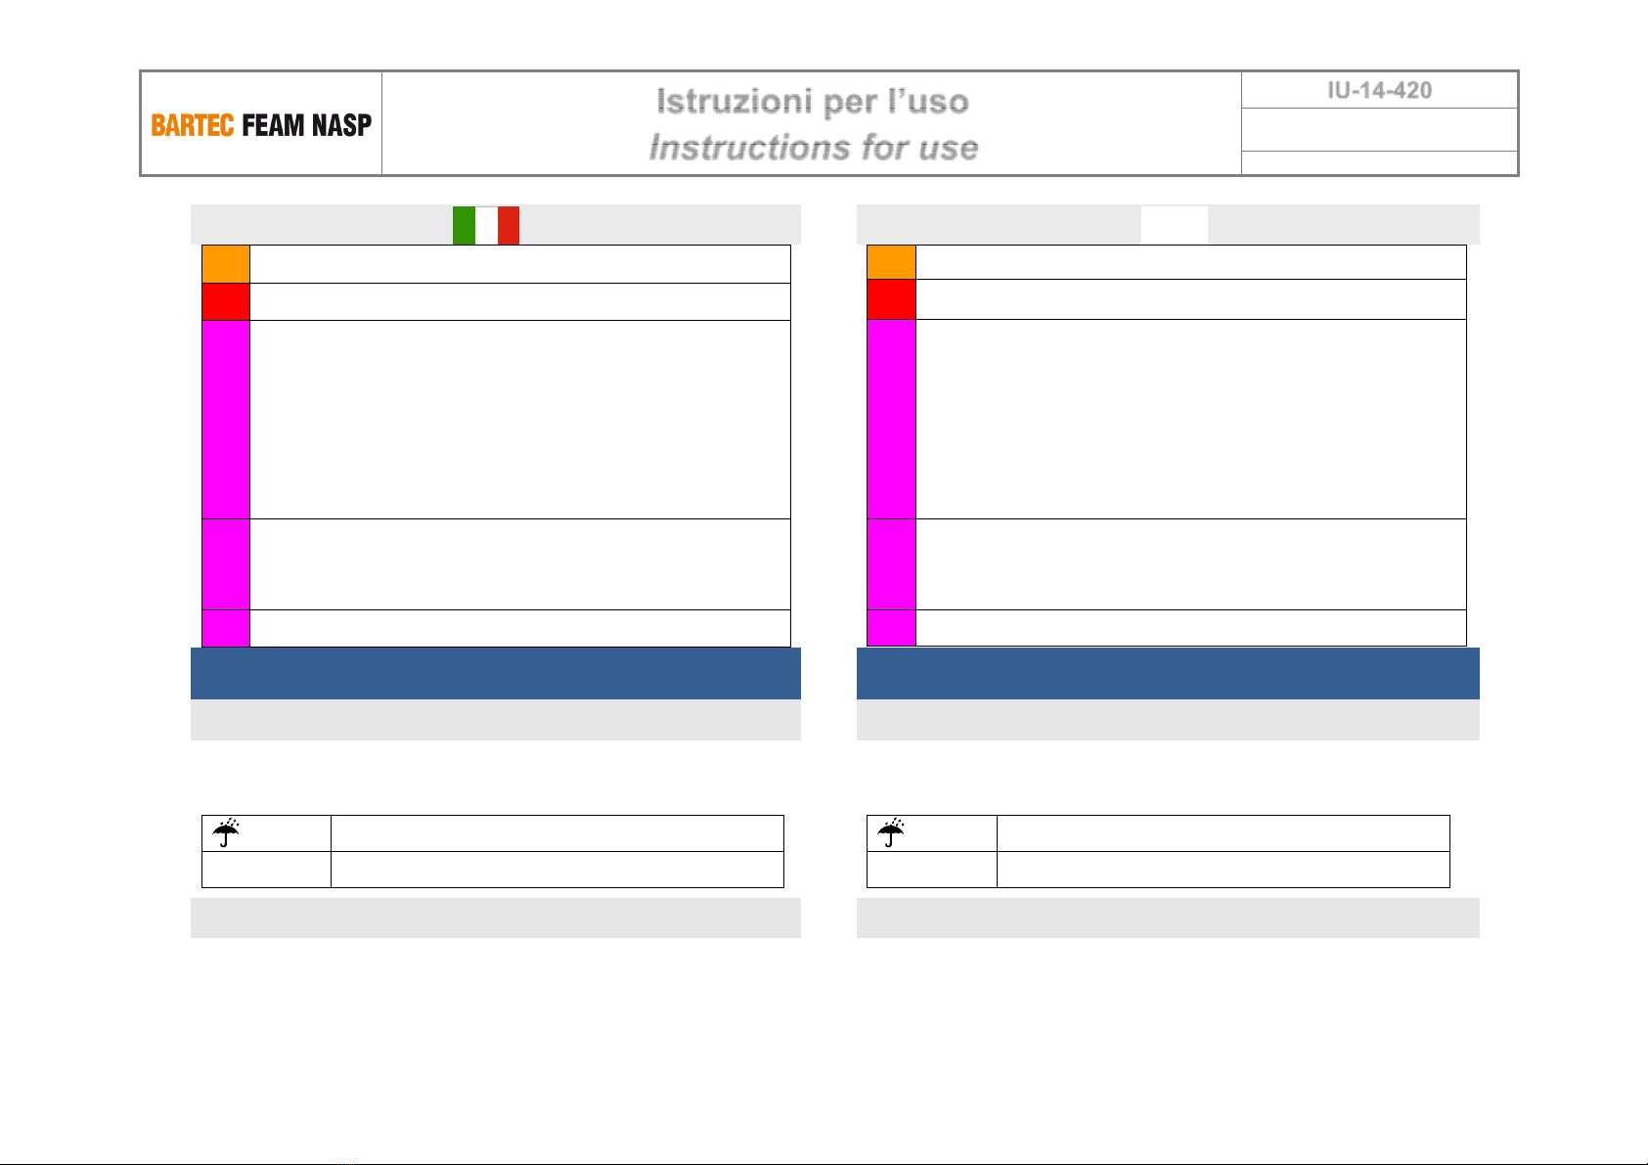1648x1165 pixels.
Task: Click the Italian flag icon
Action: pos(485,225)
